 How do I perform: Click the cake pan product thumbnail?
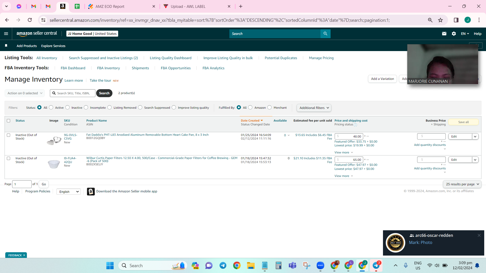(x=54, y=140)
